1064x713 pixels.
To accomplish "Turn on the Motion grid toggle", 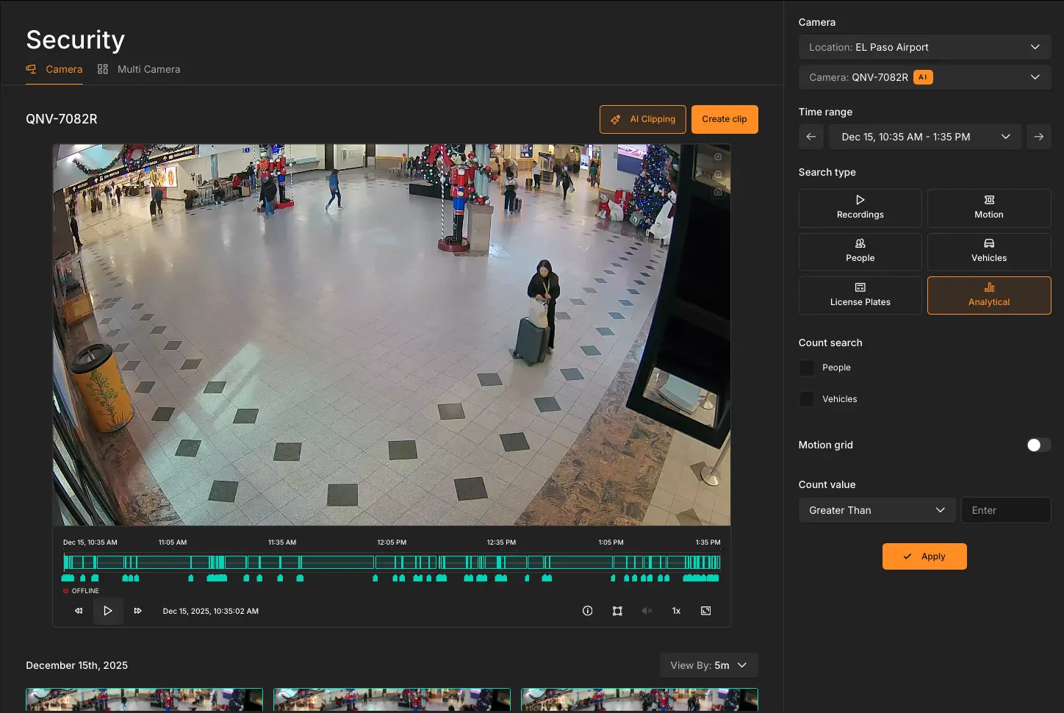I will pos(1038,445).
